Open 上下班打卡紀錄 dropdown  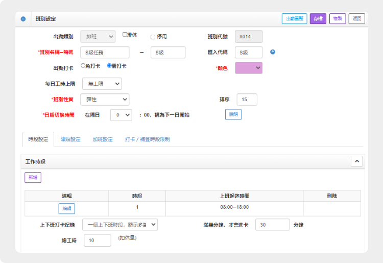point(120,225)
